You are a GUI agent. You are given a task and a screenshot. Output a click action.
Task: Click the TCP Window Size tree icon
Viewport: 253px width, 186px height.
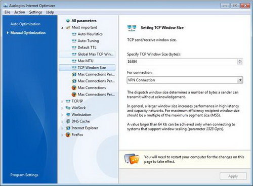(74, 68)
